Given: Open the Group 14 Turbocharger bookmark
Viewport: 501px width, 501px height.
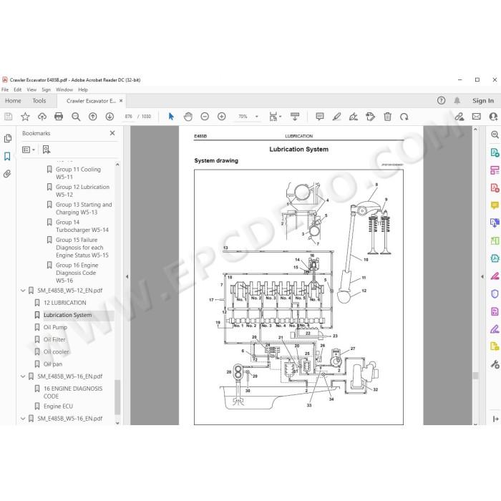Looking at the screenshot, I should (x=82, y=226).
